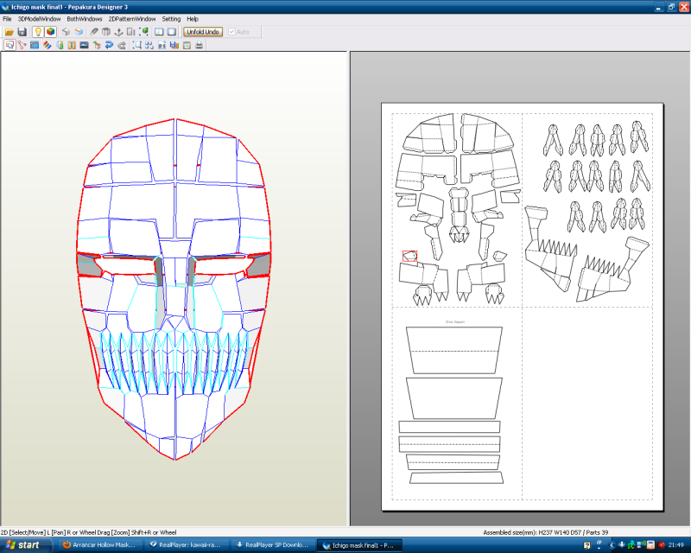Image resolution: width=691 pixels, height=553 pixels.
Task: Select the blue picture image tool icon
Action: [84, 45]
